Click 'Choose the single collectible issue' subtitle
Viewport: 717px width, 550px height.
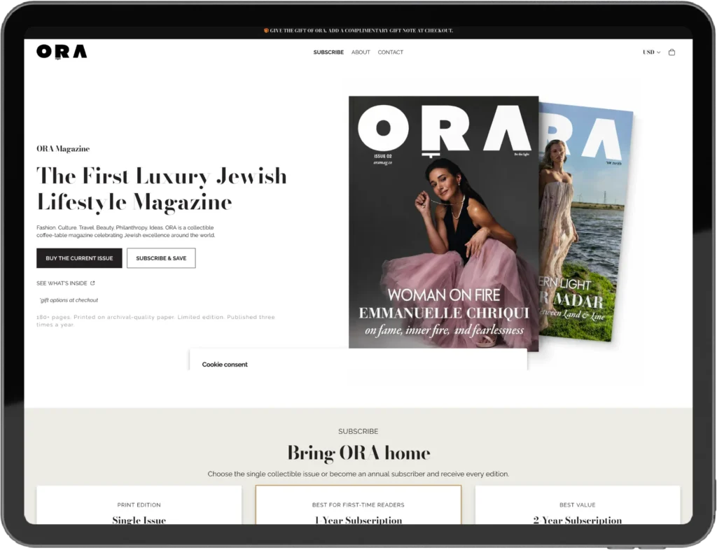pyautogui.click(x=358, y=474)
